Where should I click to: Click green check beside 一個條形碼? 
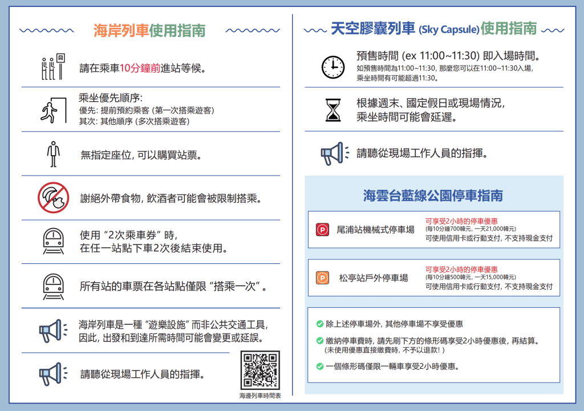[319, 367]
